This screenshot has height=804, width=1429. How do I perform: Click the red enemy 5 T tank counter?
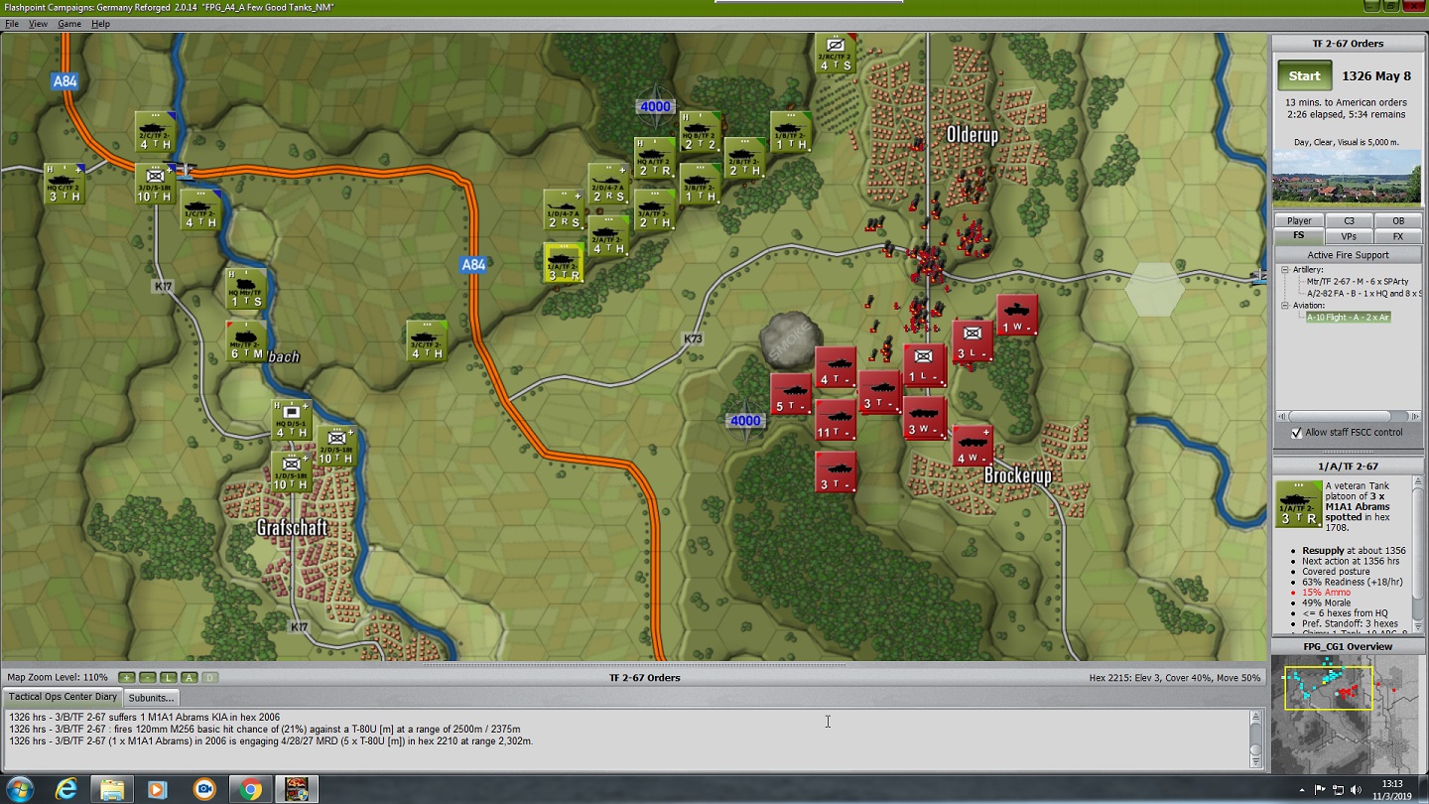tap(791, 394)
